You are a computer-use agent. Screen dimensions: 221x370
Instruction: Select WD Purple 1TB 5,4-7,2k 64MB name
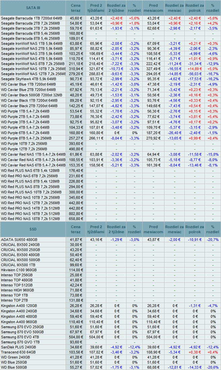point(25,112)
